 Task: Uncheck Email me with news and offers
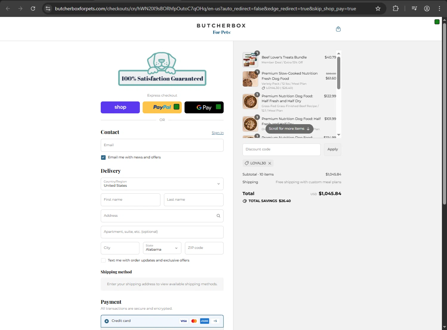click(x=103, y=157)
